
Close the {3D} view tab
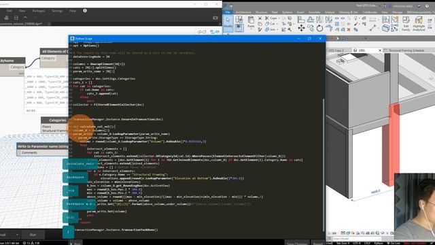pyautogui.click(x=380, y=50)
